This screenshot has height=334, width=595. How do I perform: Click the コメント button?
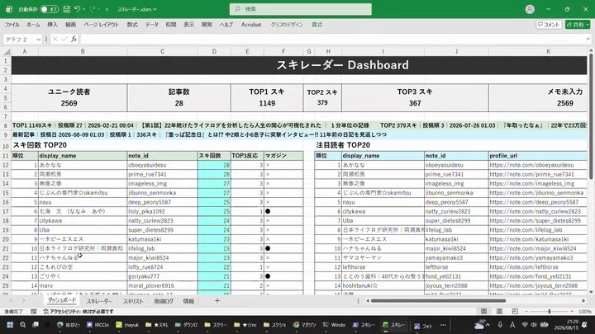pyautogui.click(x=549, y=25)
